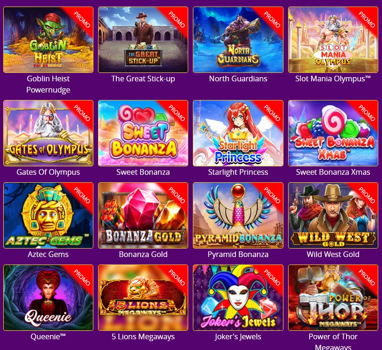Launch the Sweet Bonanza game thumbnail

pos(143,133)
